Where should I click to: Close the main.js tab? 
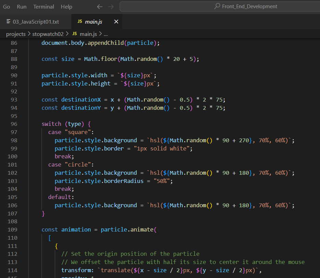pyautogui.click(x=116, y=22)
